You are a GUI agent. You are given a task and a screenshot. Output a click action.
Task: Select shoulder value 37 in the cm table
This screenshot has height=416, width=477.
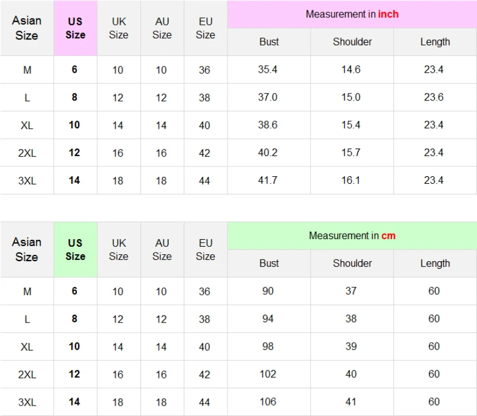pos(351,291)
